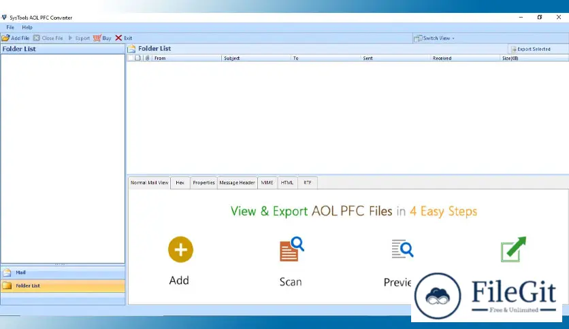Sort by the To column header
This screenshot has height=329, width=569.
point(326,58)
